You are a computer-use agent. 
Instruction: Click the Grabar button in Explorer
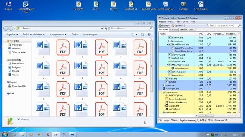pos(75,35)
